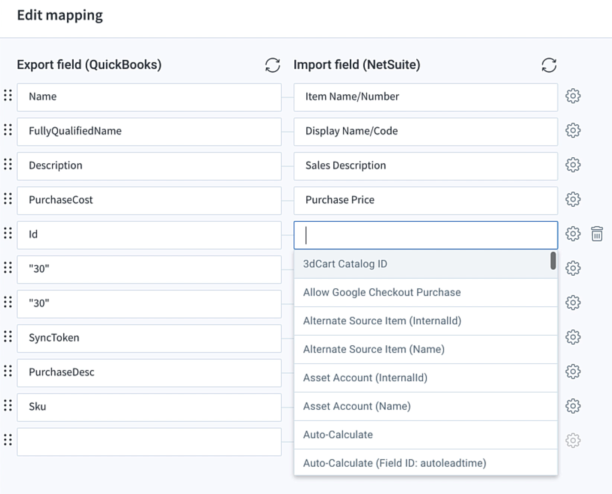
Task: Choose Allow Google Checkout Purchase option
Action: (426, 293)
